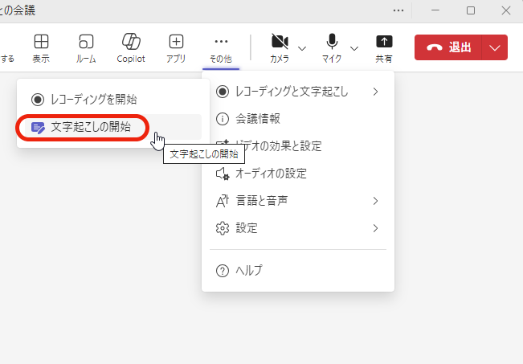
Task: Open the レコーディングと文字起こし menu entry
Action: (298, 92)
